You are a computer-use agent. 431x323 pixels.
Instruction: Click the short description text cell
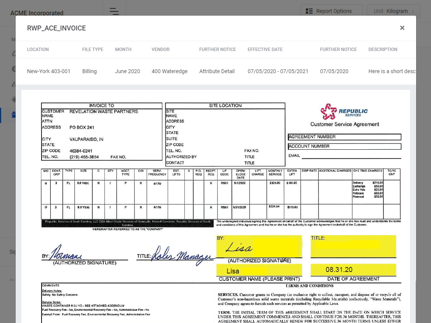[392, 71]
